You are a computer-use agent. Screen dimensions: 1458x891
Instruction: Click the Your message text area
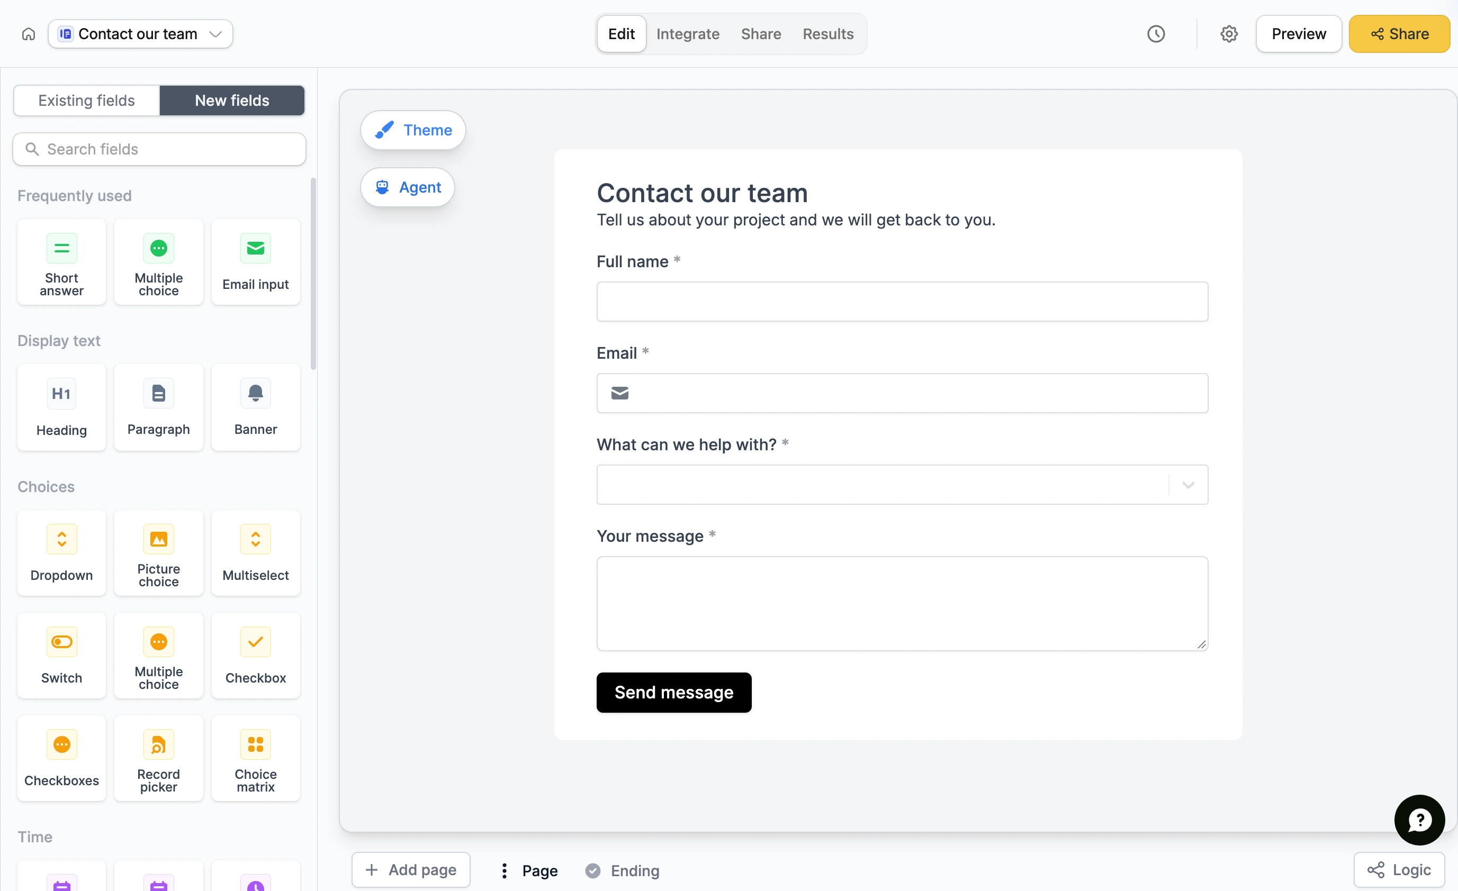tap(902, 604)
